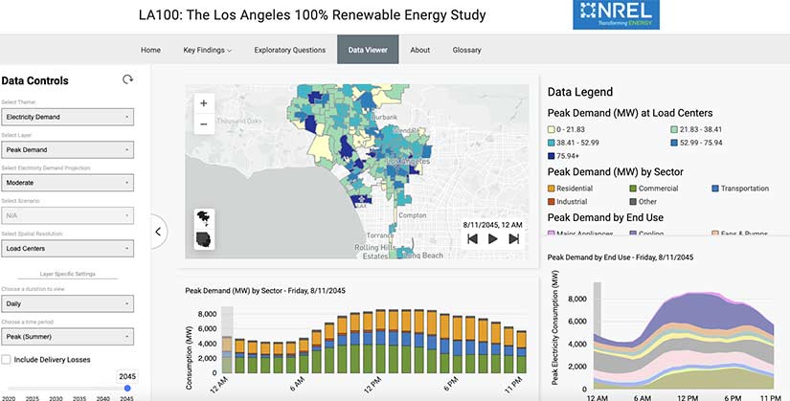Click Peak Demand by End Use legend heading
The width and height of the screenshot is (790, 401).
[605, 217]
